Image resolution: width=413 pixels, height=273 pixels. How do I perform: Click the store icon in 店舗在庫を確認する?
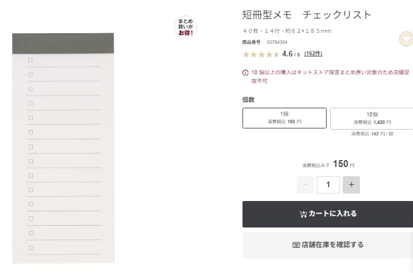(x=296, y=245)
